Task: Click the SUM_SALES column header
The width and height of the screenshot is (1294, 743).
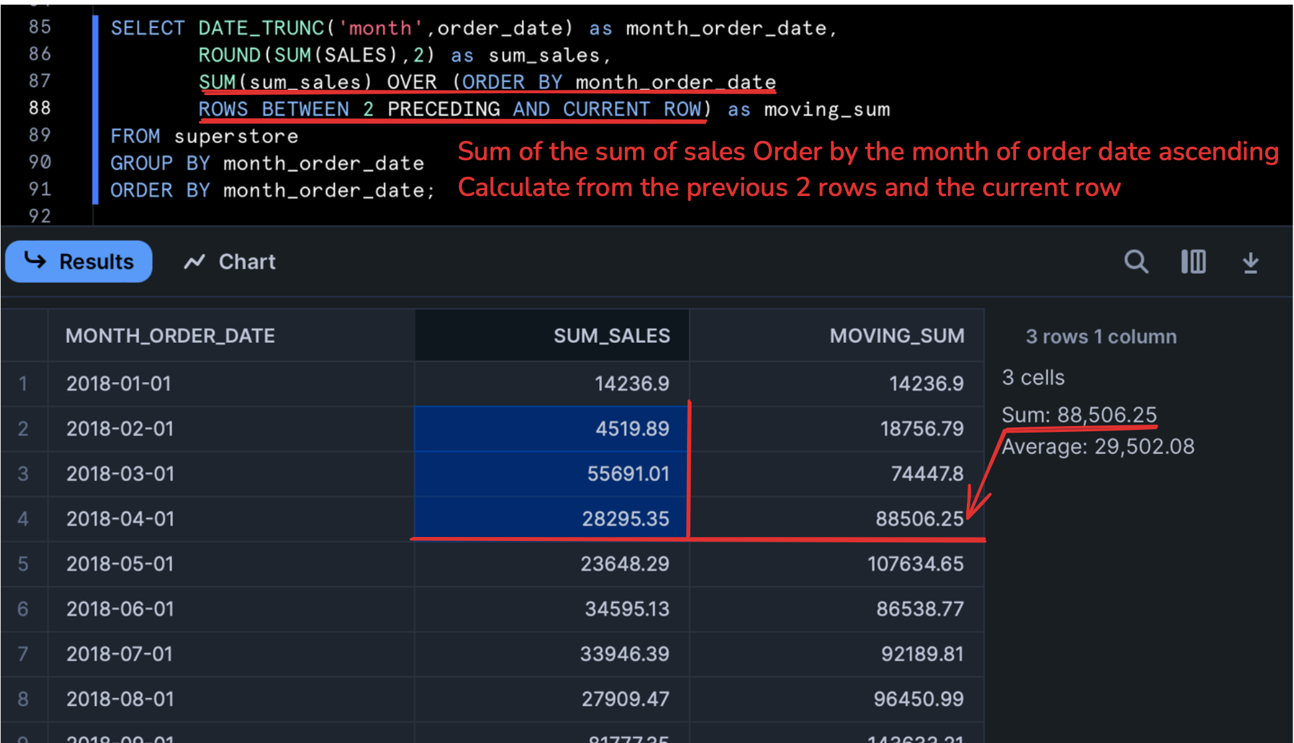Action: point(611,336)
